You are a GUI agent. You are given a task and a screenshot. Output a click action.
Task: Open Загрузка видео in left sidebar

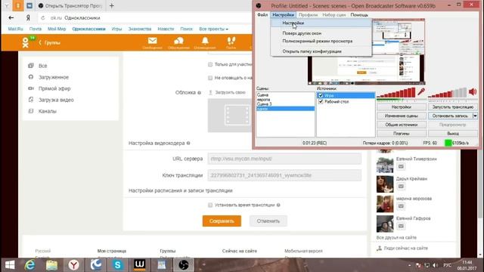click(56, 100)
